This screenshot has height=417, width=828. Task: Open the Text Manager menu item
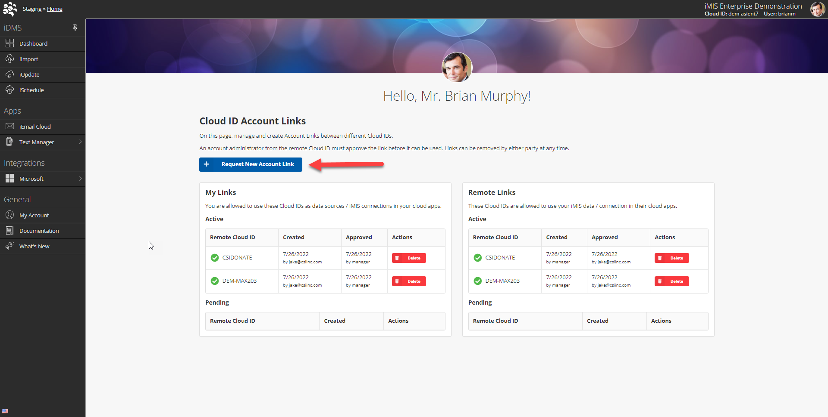pos(37,142)
